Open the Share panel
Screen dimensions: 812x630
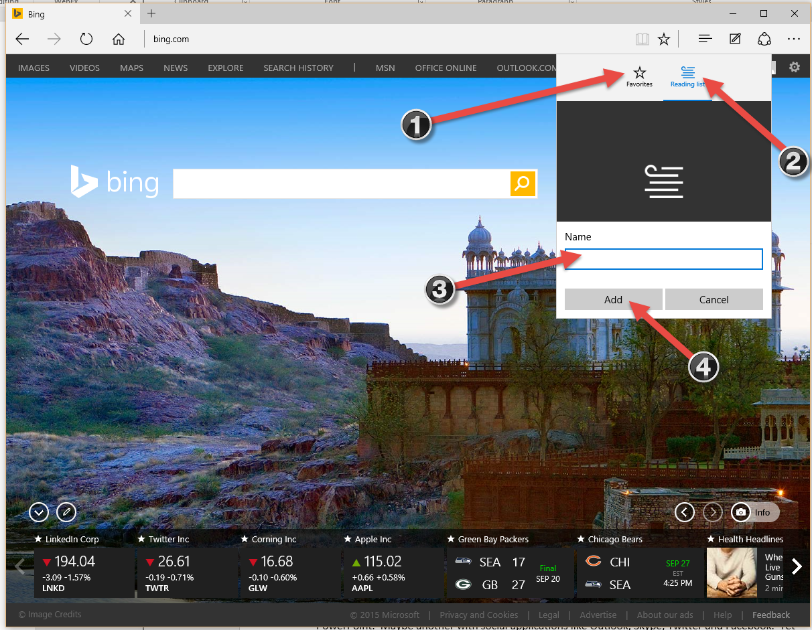[x=764, y=39]
